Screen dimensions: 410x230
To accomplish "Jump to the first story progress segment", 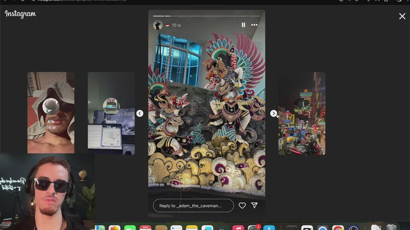I will [x=159, y=16].
